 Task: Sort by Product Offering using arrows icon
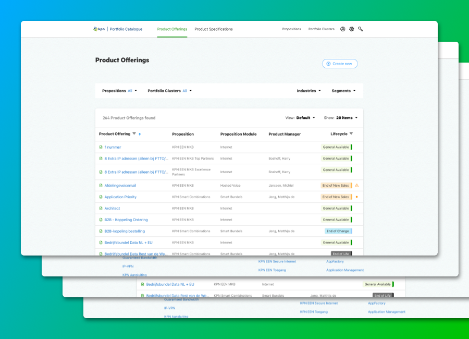click(x=140, y=134)
